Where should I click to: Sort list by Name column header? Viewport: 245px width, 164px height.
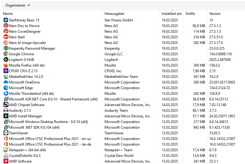[8, 14]
